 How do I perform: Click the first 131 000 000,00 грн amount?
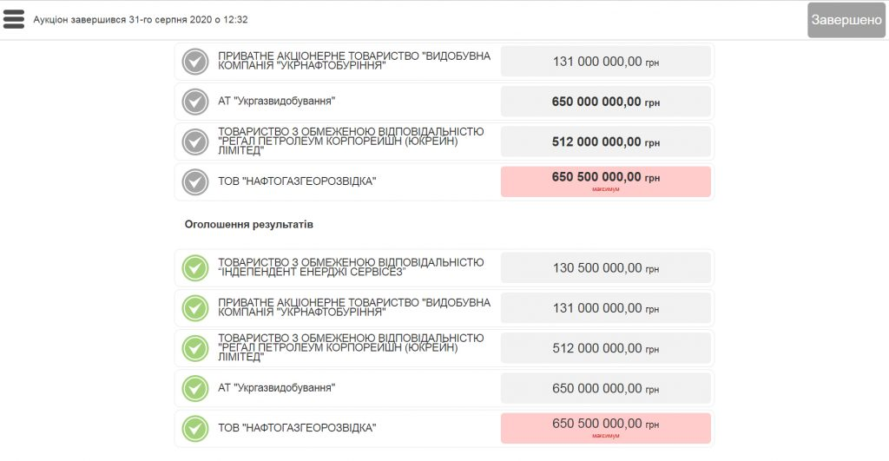pos(605,62)
